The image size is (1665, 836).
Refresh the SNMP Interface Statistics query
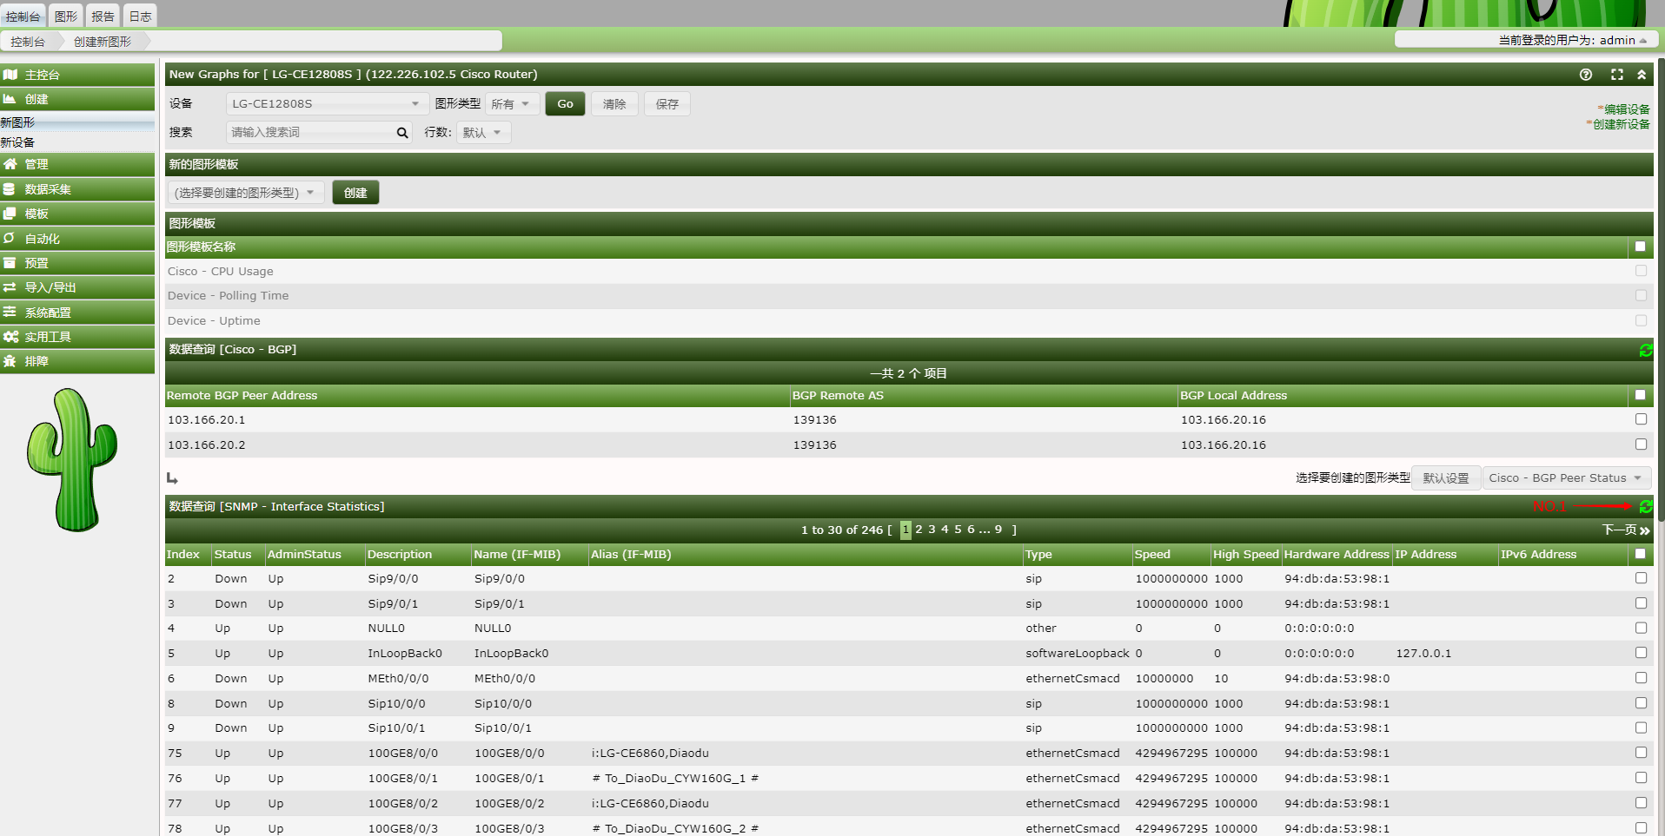coord(1646,506)
